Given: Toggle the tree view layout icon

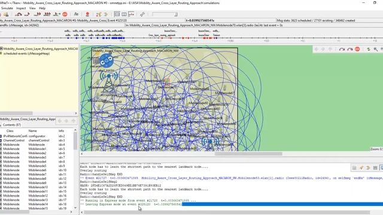Looking at the screenshot, I should (117, 14).
